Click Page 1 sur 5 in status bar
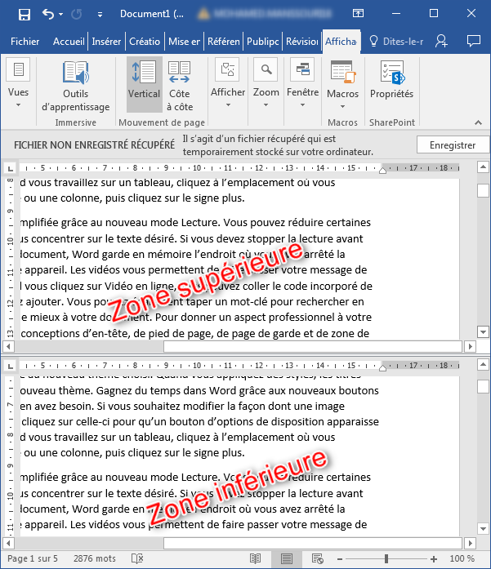 tap(33, 558)
